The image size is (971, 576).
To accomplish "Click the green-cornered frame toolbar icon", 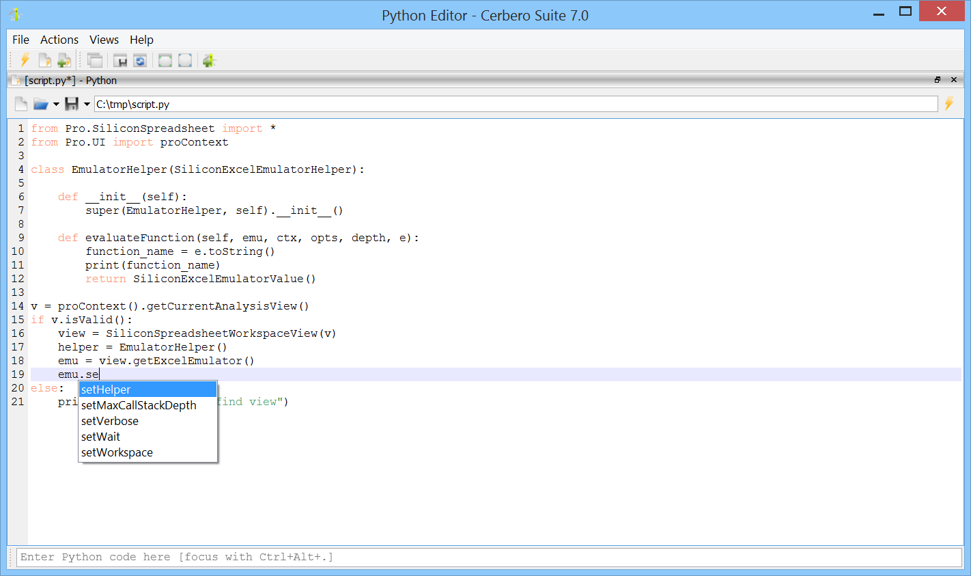I will (165, 60).
